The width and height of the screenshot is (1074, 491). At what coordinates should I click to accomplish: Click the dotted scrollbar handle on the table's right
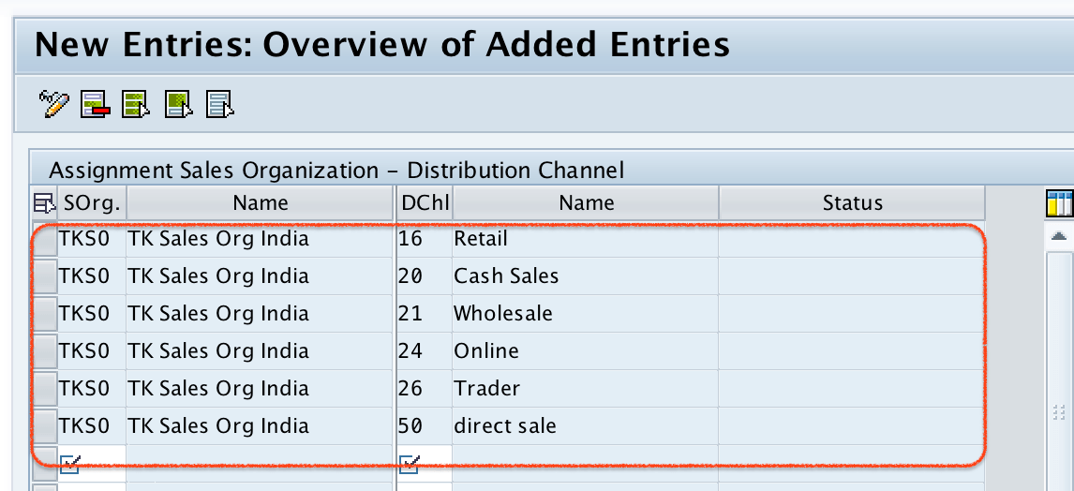(1059, 412)
